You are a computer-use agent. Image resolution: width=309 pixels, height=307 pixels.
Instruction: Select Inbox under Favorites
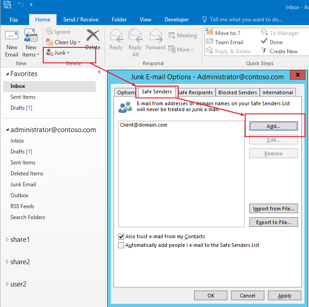(50, 86)
